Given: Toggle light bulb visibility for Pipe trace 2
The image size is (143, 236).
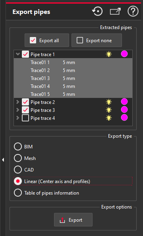Looking at the screenshot, I should pos(109,102).
